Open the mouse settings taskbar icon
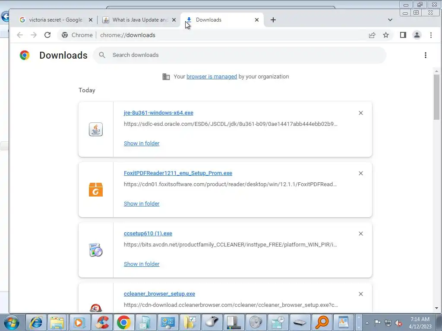The image size is (442, 331). coord(212,322)
